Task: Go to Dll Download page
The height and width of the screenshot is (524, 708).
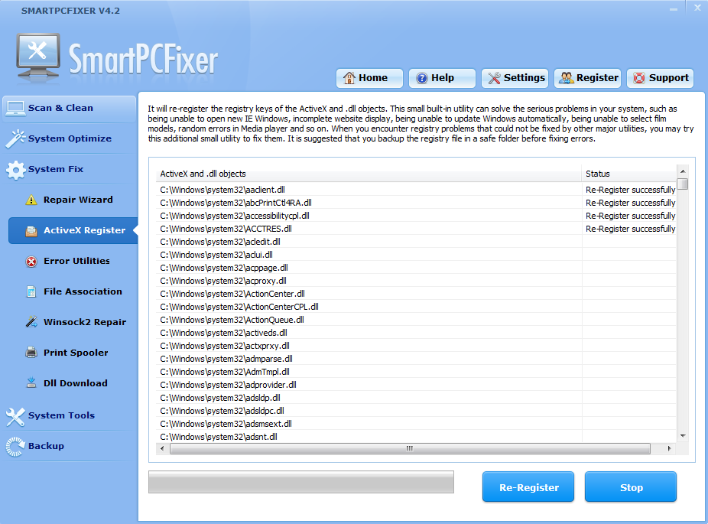Action: tap(73, 383)
